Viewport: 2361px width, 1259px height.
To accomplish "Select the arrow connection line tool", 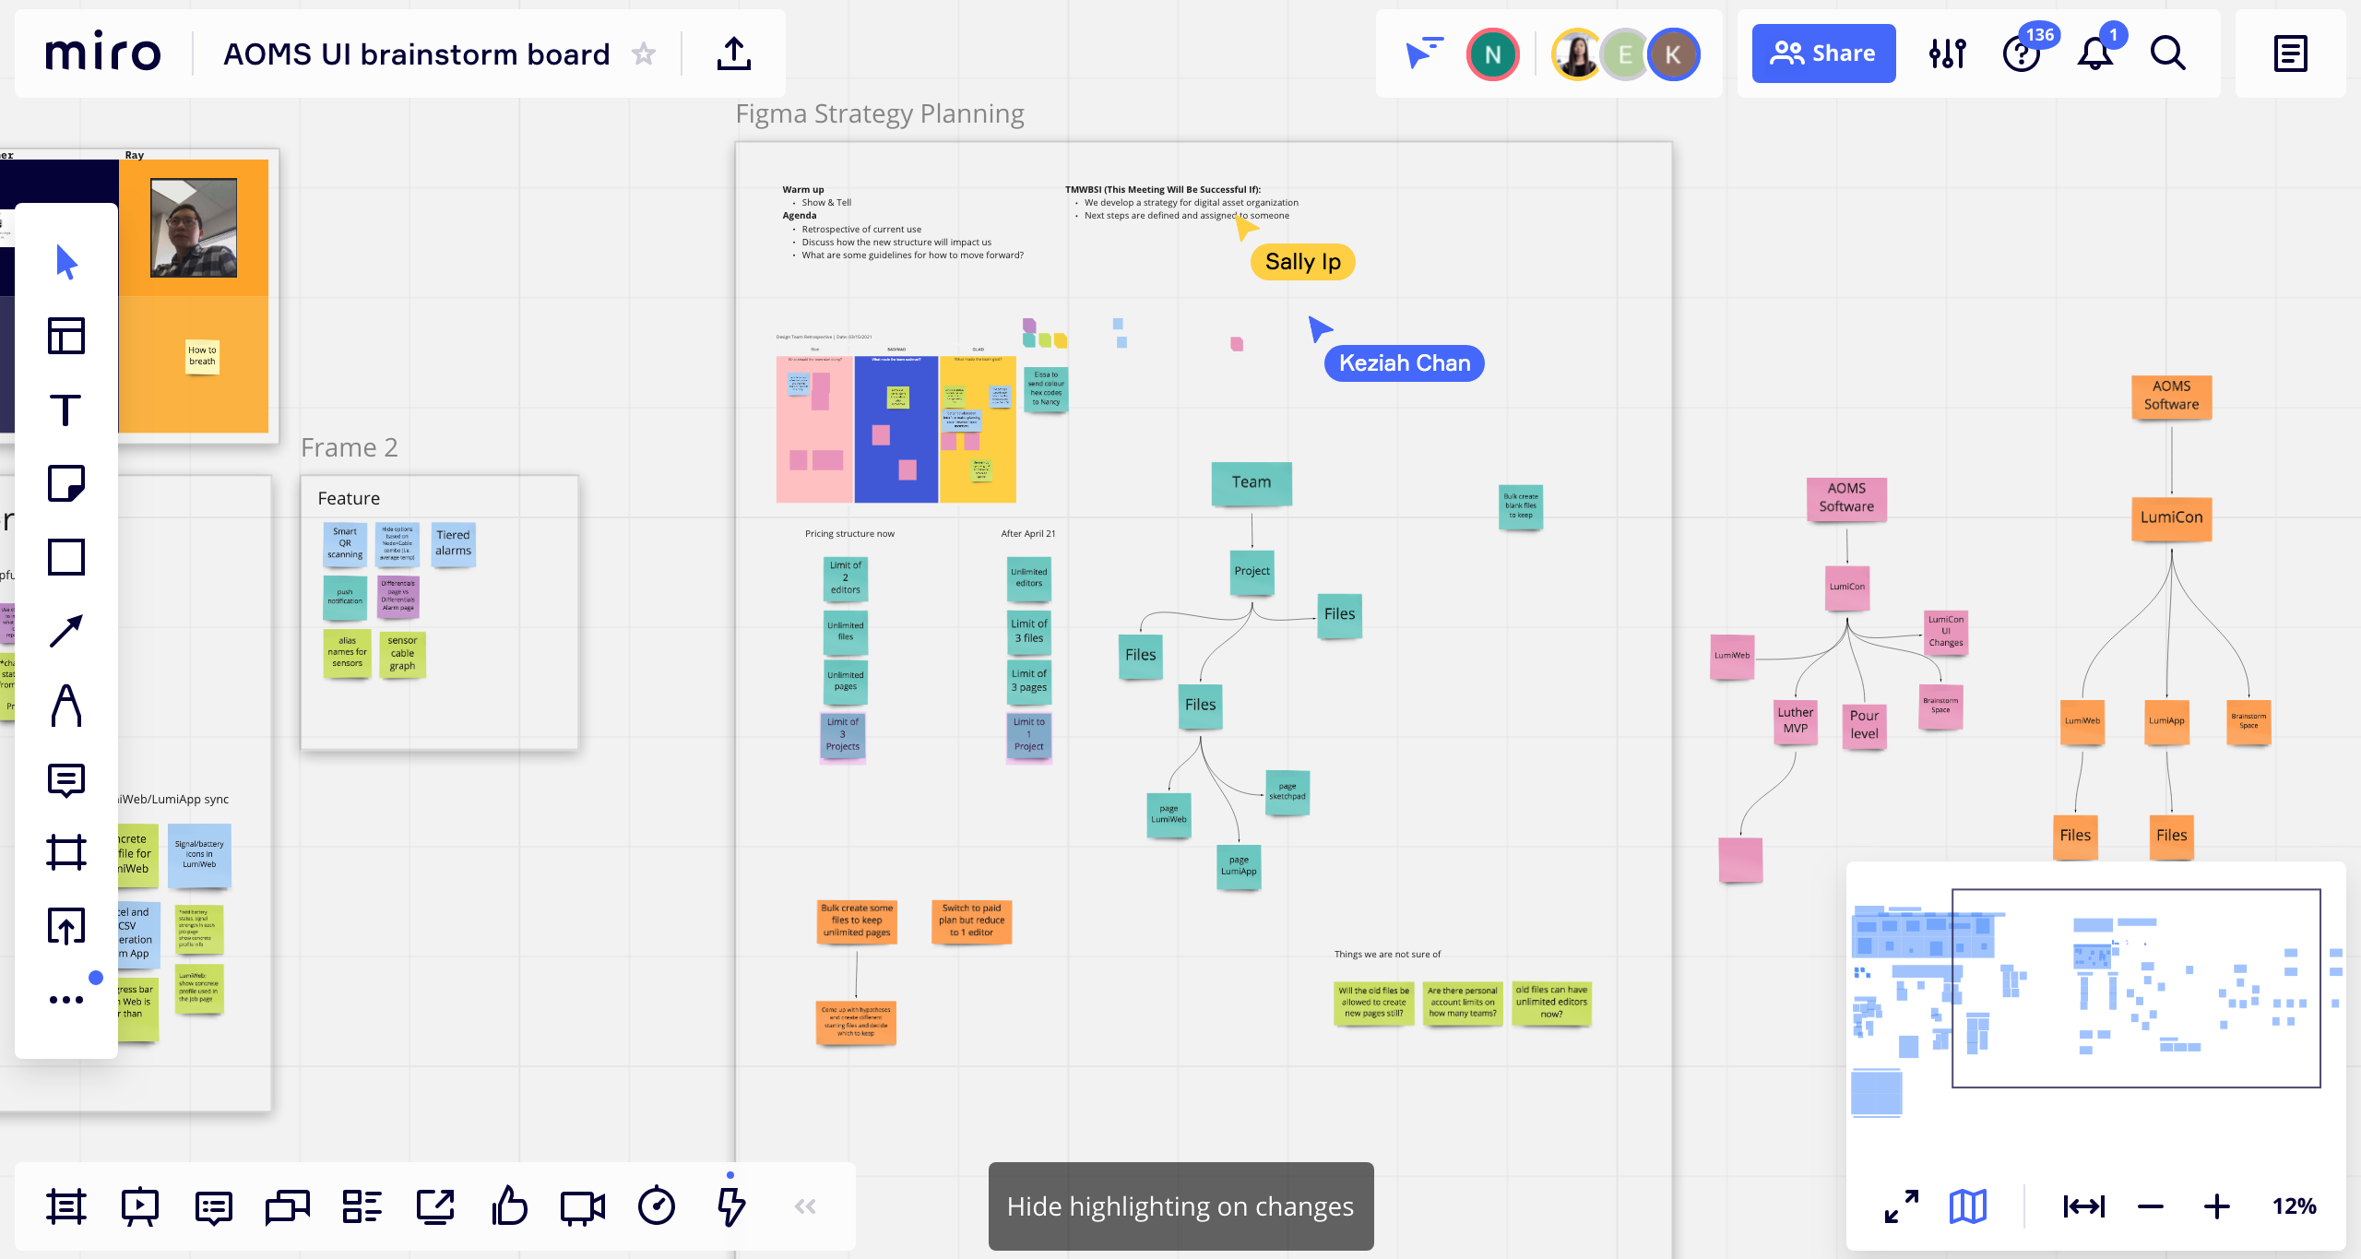I will 66,631.
